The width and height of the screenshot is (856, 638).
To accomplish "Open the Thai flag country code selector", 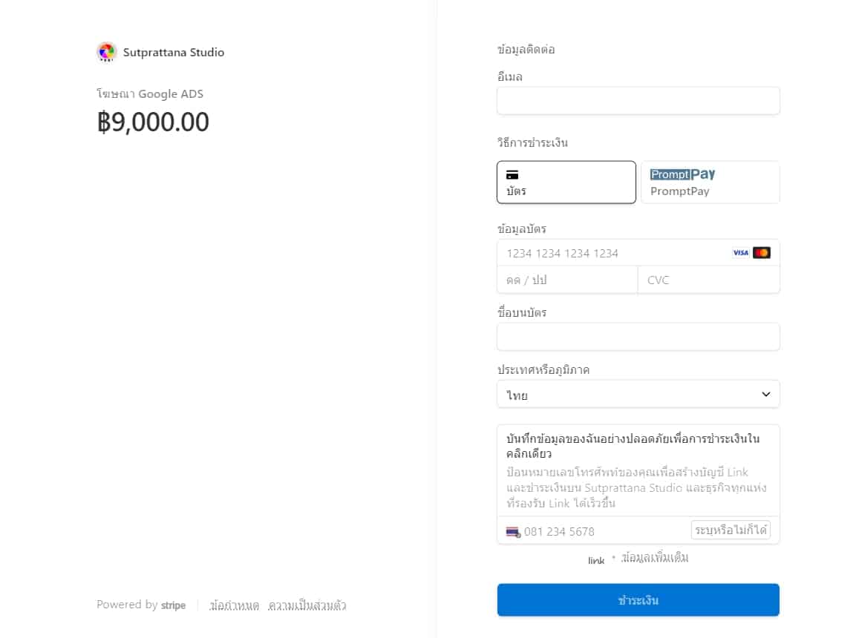I will coord(513,532).
